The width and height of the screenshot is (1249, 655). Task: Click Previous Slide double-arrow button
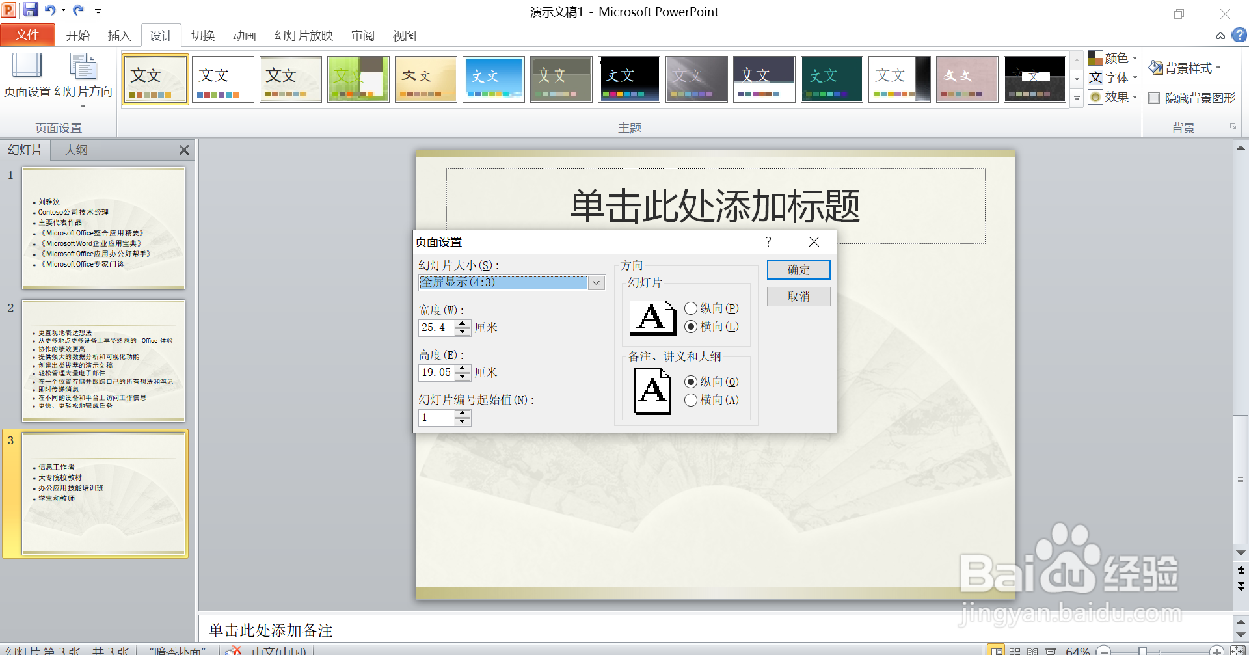pos(1241,570)
